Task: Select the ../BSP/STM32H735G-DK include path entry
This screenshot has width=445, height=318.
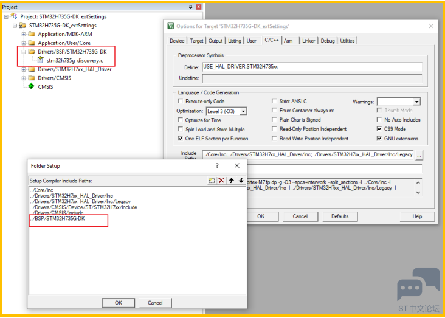Action: [x=58, y=219]
